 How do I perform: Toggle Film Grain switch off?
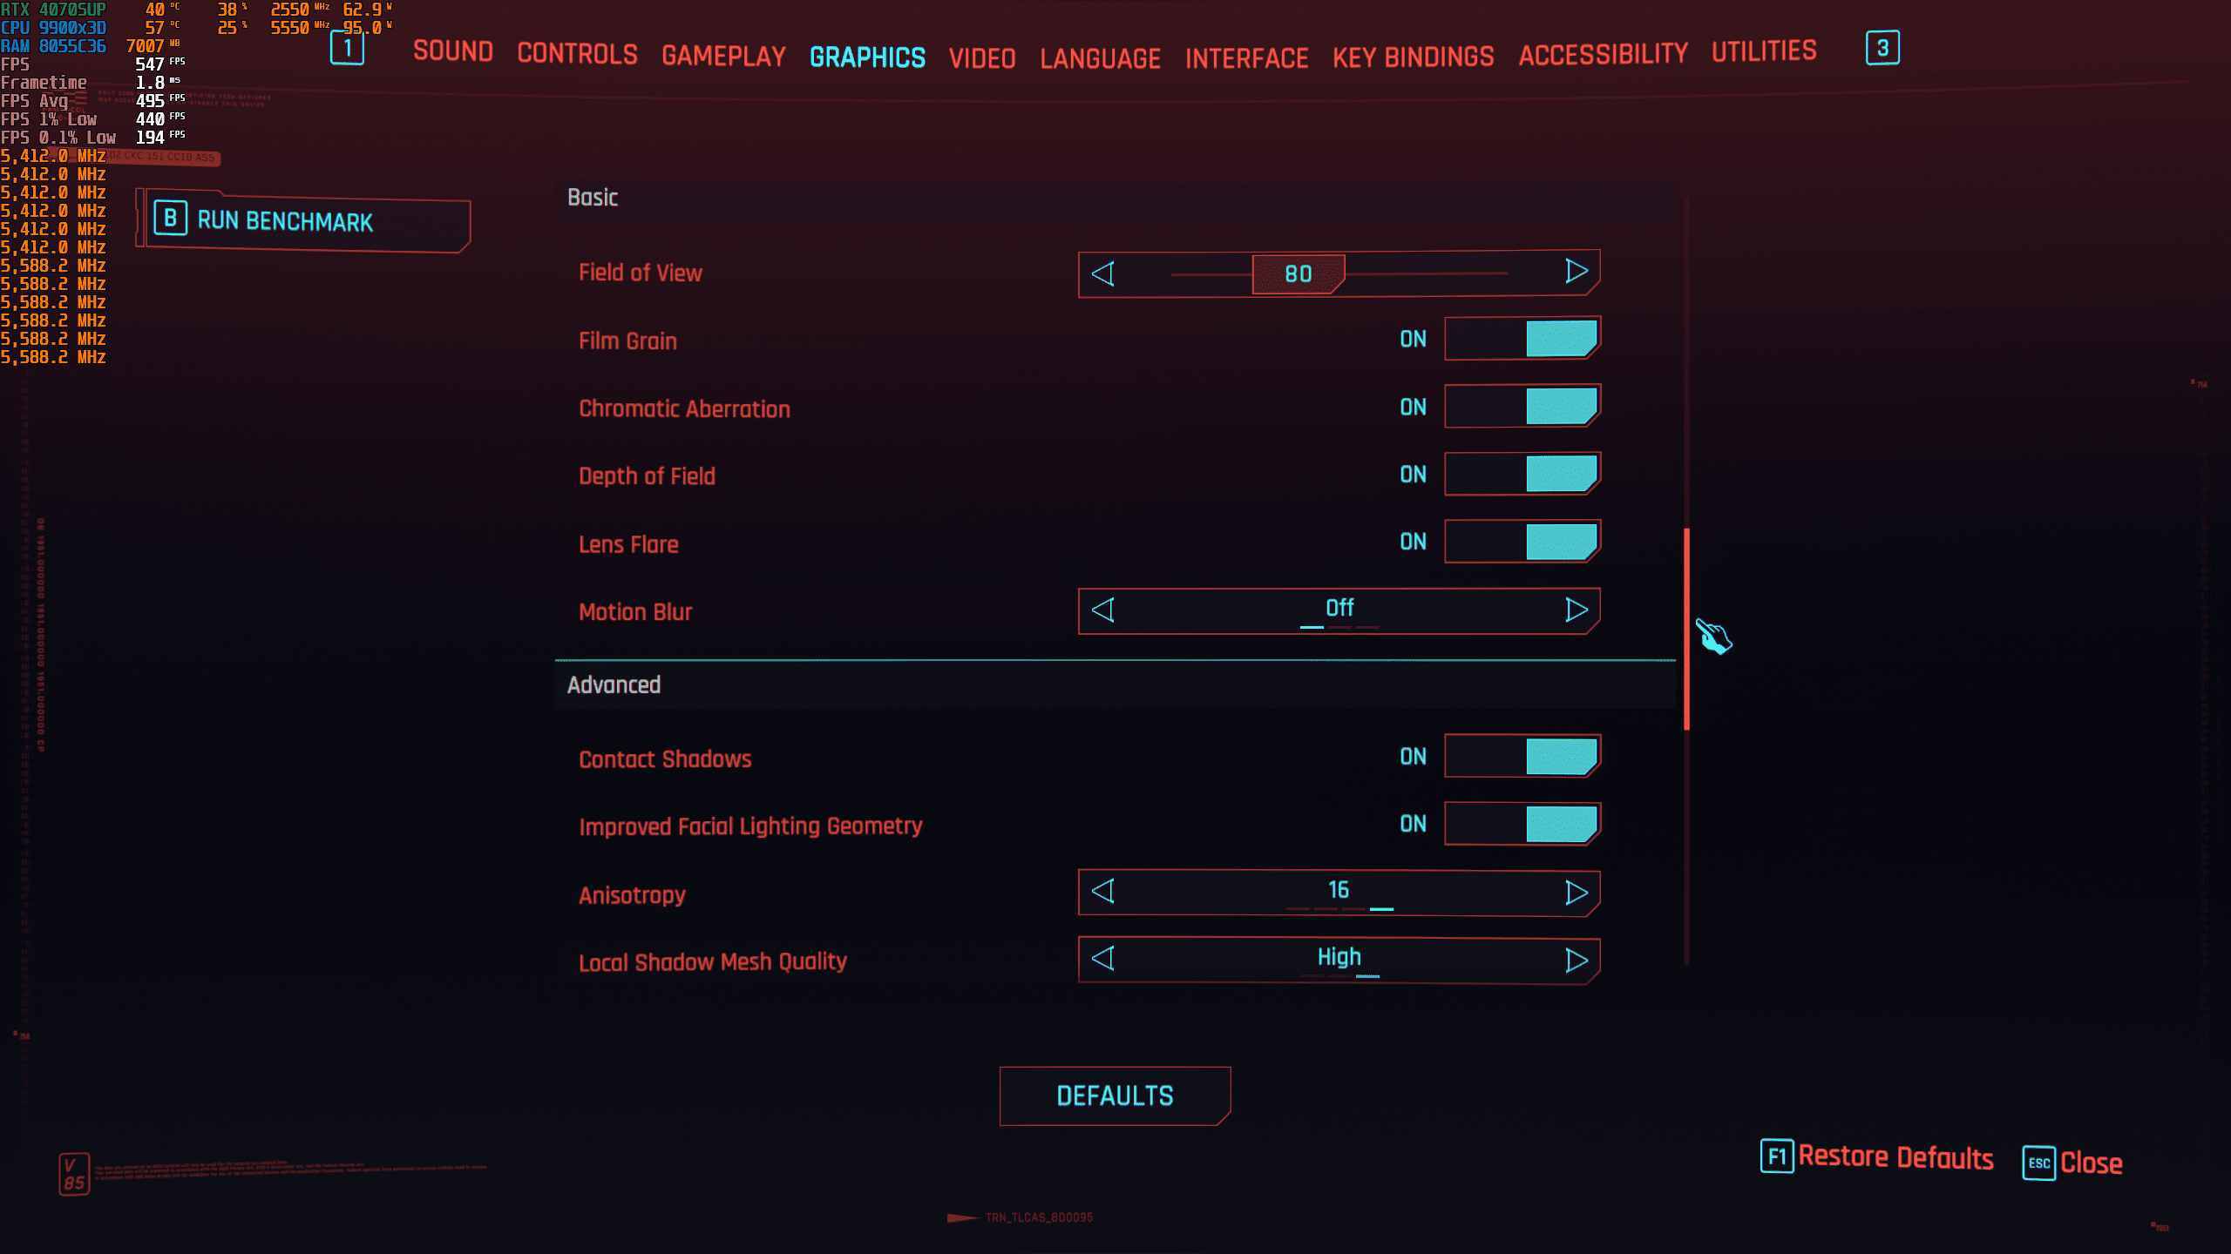click(1522, 339)
